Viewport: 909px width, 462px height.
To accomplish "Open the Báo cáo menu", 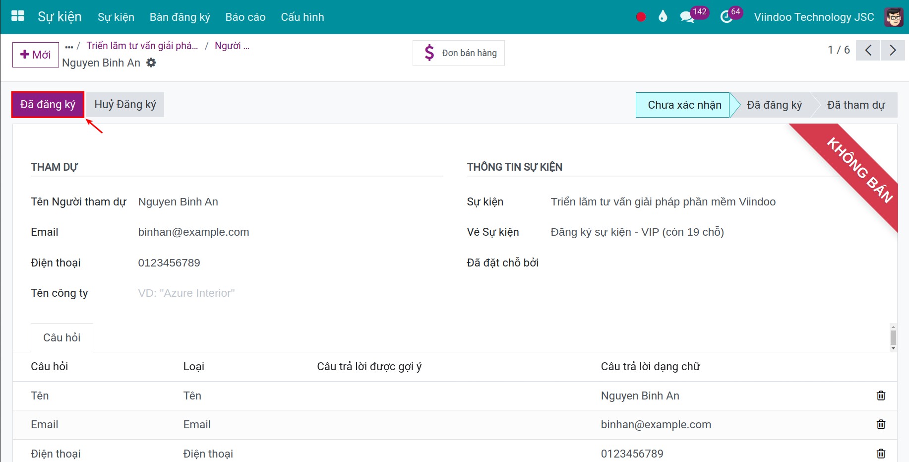I will (245, 17).
